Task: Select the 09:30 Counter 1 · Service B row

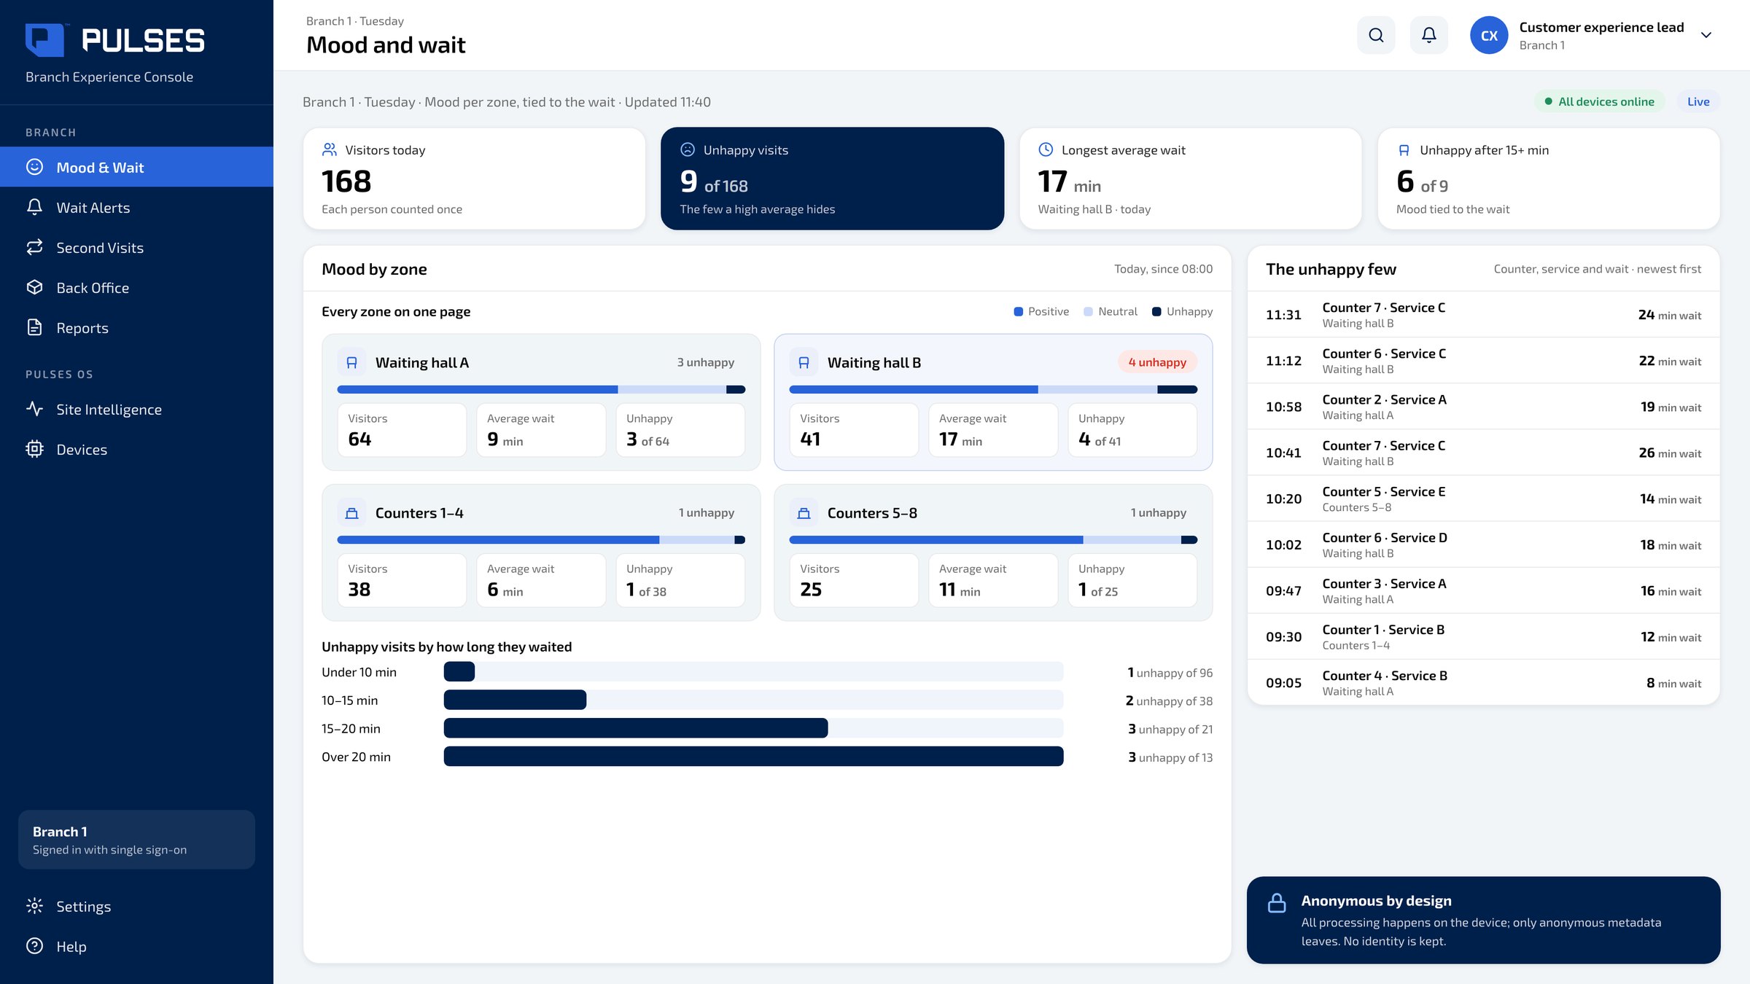Action: [x=1483, y=636]
